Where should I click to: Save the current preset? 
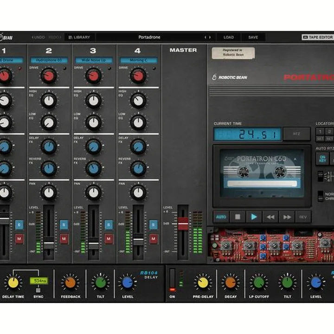(253, 37)
